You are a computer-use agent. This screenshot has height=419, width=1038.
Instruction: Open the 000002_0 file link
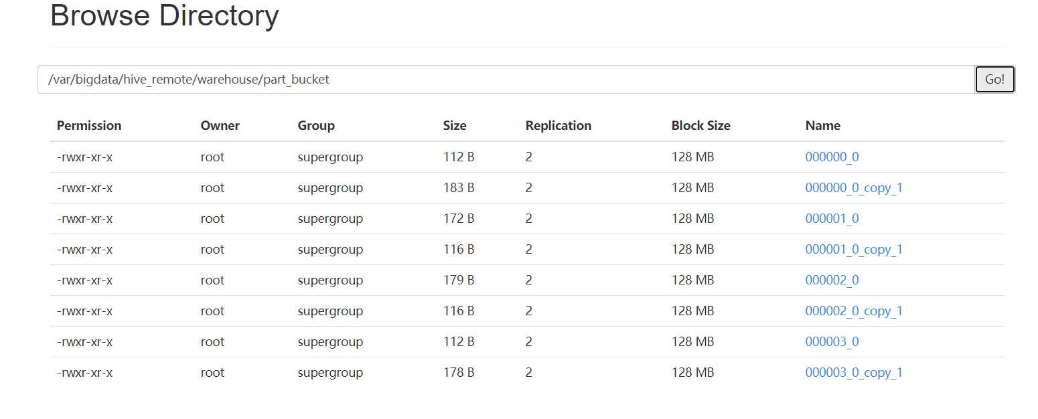832,280
